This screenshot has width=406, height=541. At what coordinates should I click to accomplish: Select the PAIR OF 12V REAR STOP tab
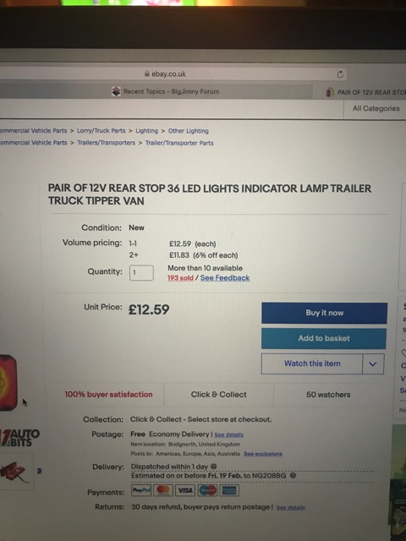pos(365,92)
